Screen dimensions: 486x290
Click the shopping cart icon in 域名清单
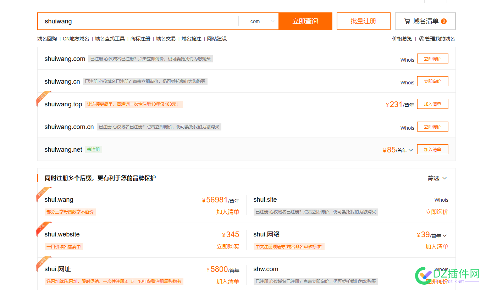(x=407, y=21)
